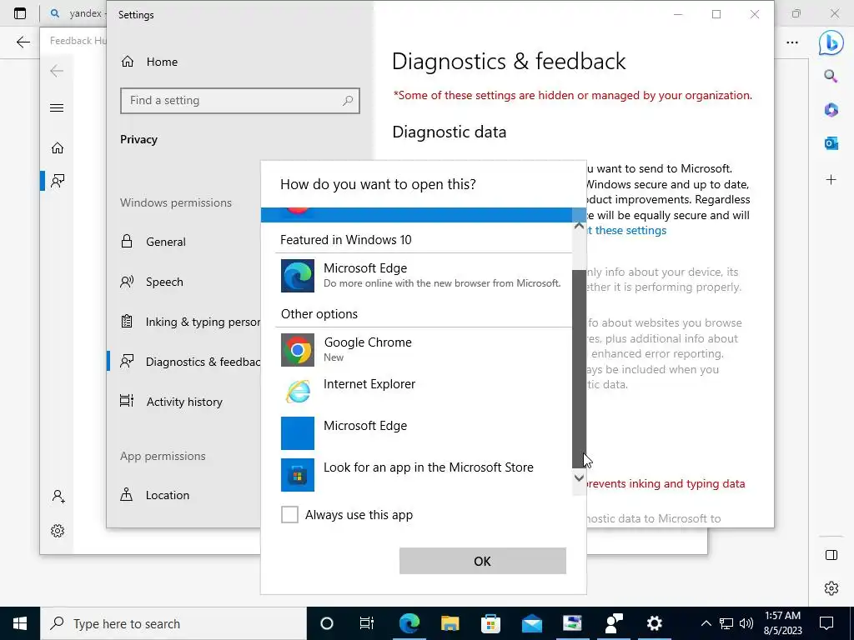Open Bing chat from Edge sidebar
The height and width of the screenshot is (640, 854).
[831, 43]
